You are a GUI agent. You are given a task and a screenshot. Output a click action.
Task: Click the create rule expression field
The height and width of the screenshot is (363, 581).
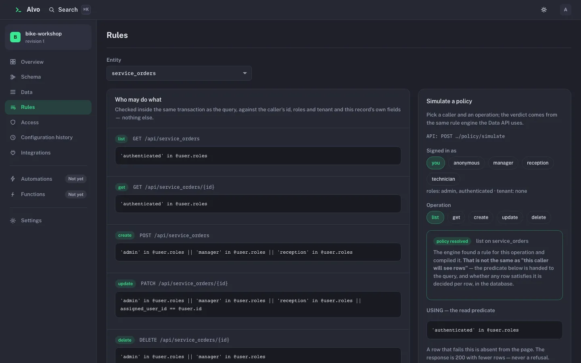click(x=258, y=252)
